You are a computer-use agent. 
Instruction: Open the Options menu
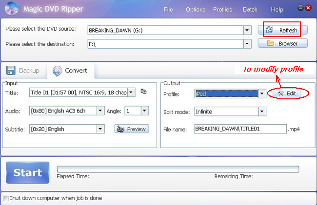tap(196, 9)
